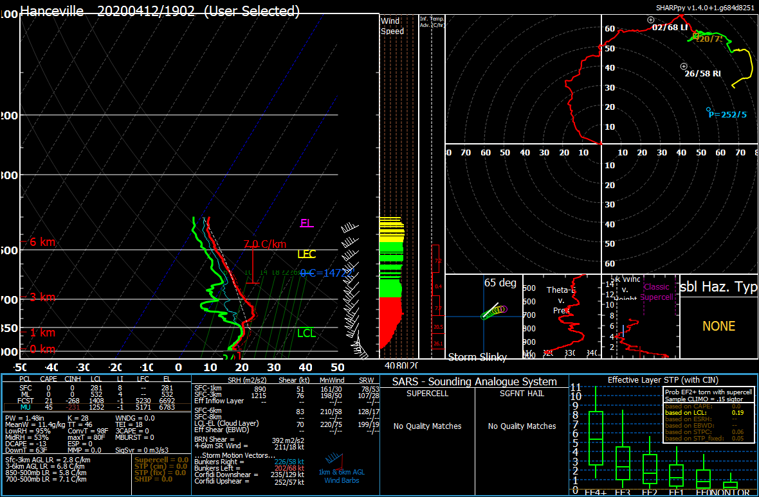This screenshot has width=759, height=497.
Task: Click the magenta EL label on the skew-T
Action: (307, 223)
